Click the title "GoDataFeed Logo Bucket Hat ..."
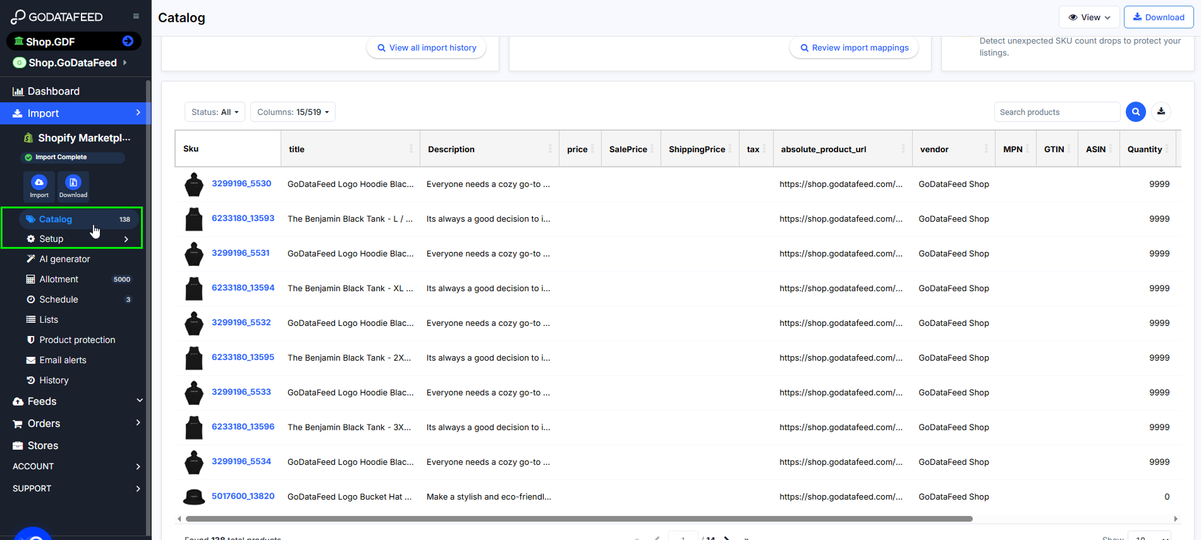This screenshot has height=540, width=1201. [350, 497]
